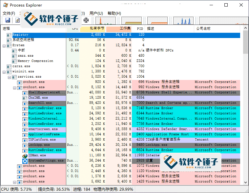Click the System process icon
Viewport: 249px width, 193px height.
pos(9,46)
